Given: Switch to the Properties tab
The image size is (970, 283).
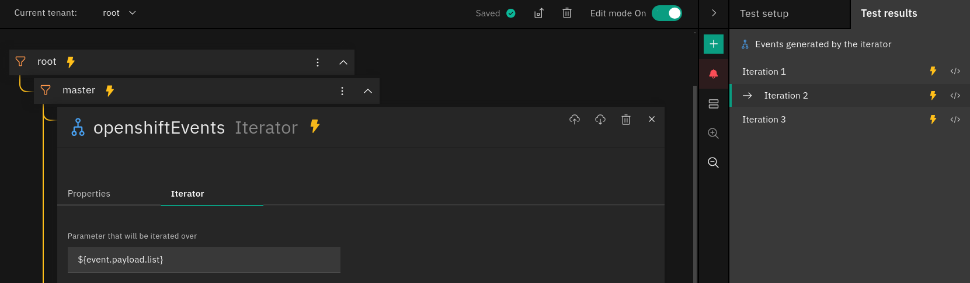Looking at the screenshot, I should point(89,194).
